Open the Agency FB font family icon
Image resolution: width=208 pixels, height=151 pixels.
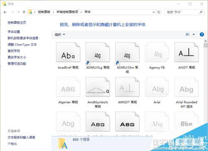157,52
